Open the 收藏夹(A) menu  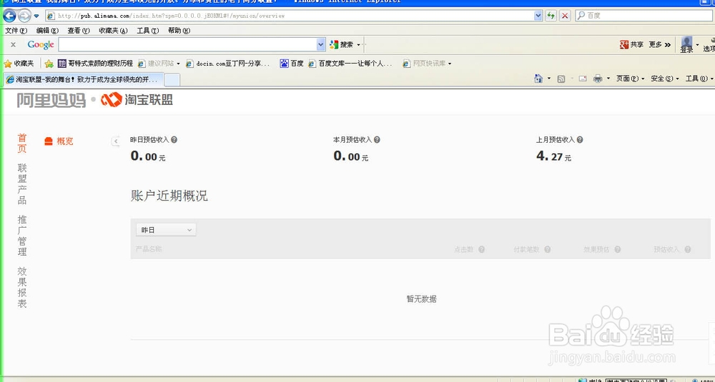point(113,31)
